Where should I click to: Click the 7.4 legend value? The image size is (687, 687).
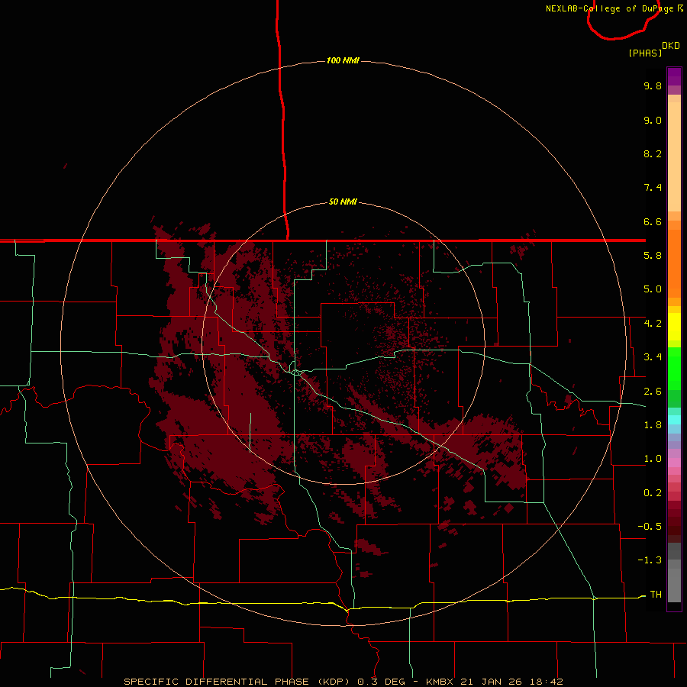(x=653, y=188)
